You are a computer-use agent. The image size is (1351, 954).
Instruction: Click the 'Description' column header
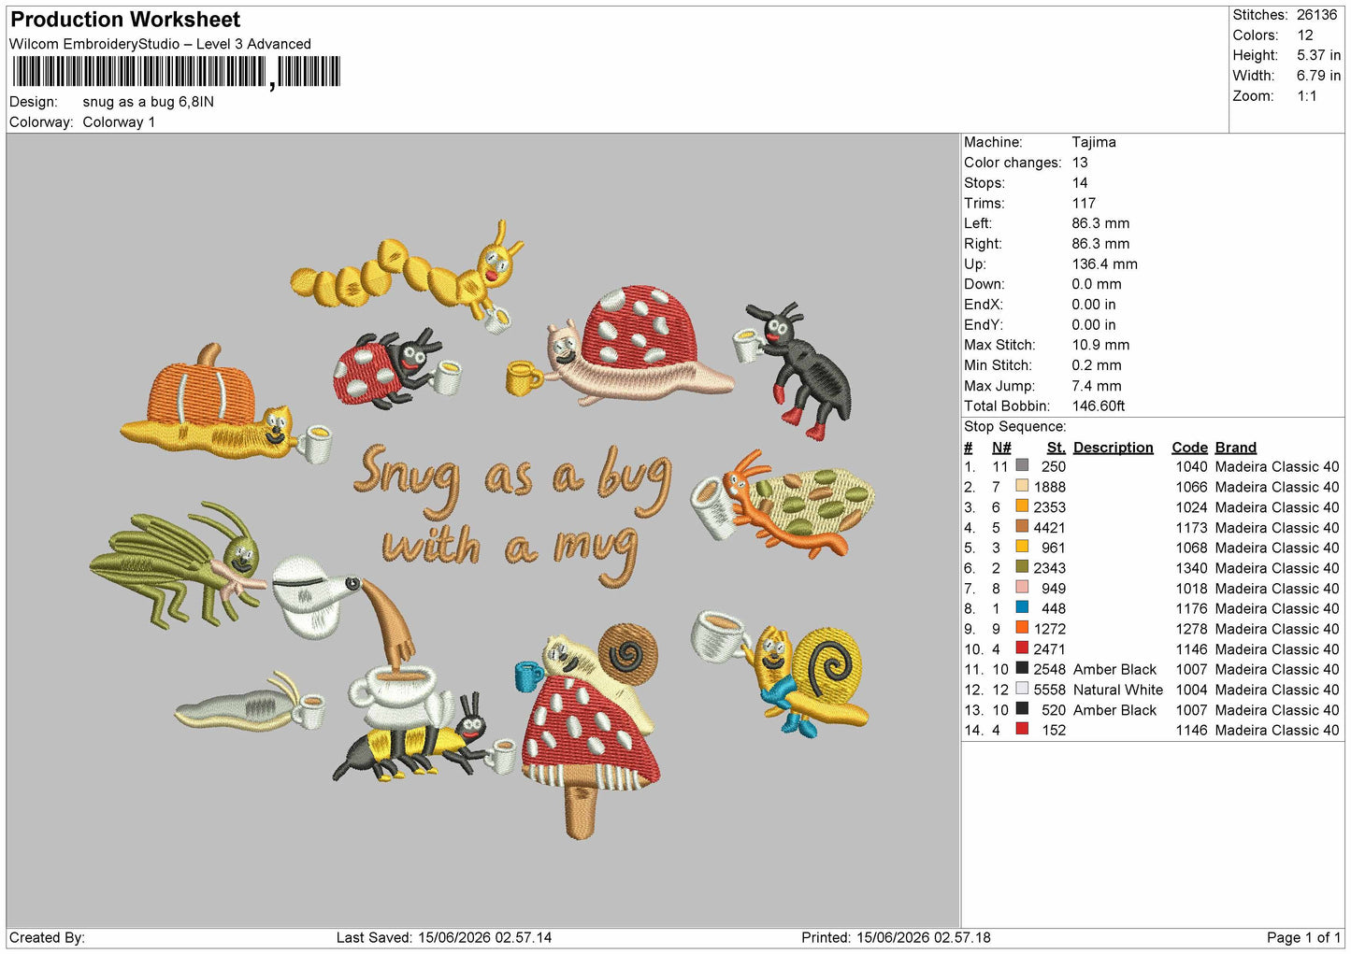pos(1113,448)
